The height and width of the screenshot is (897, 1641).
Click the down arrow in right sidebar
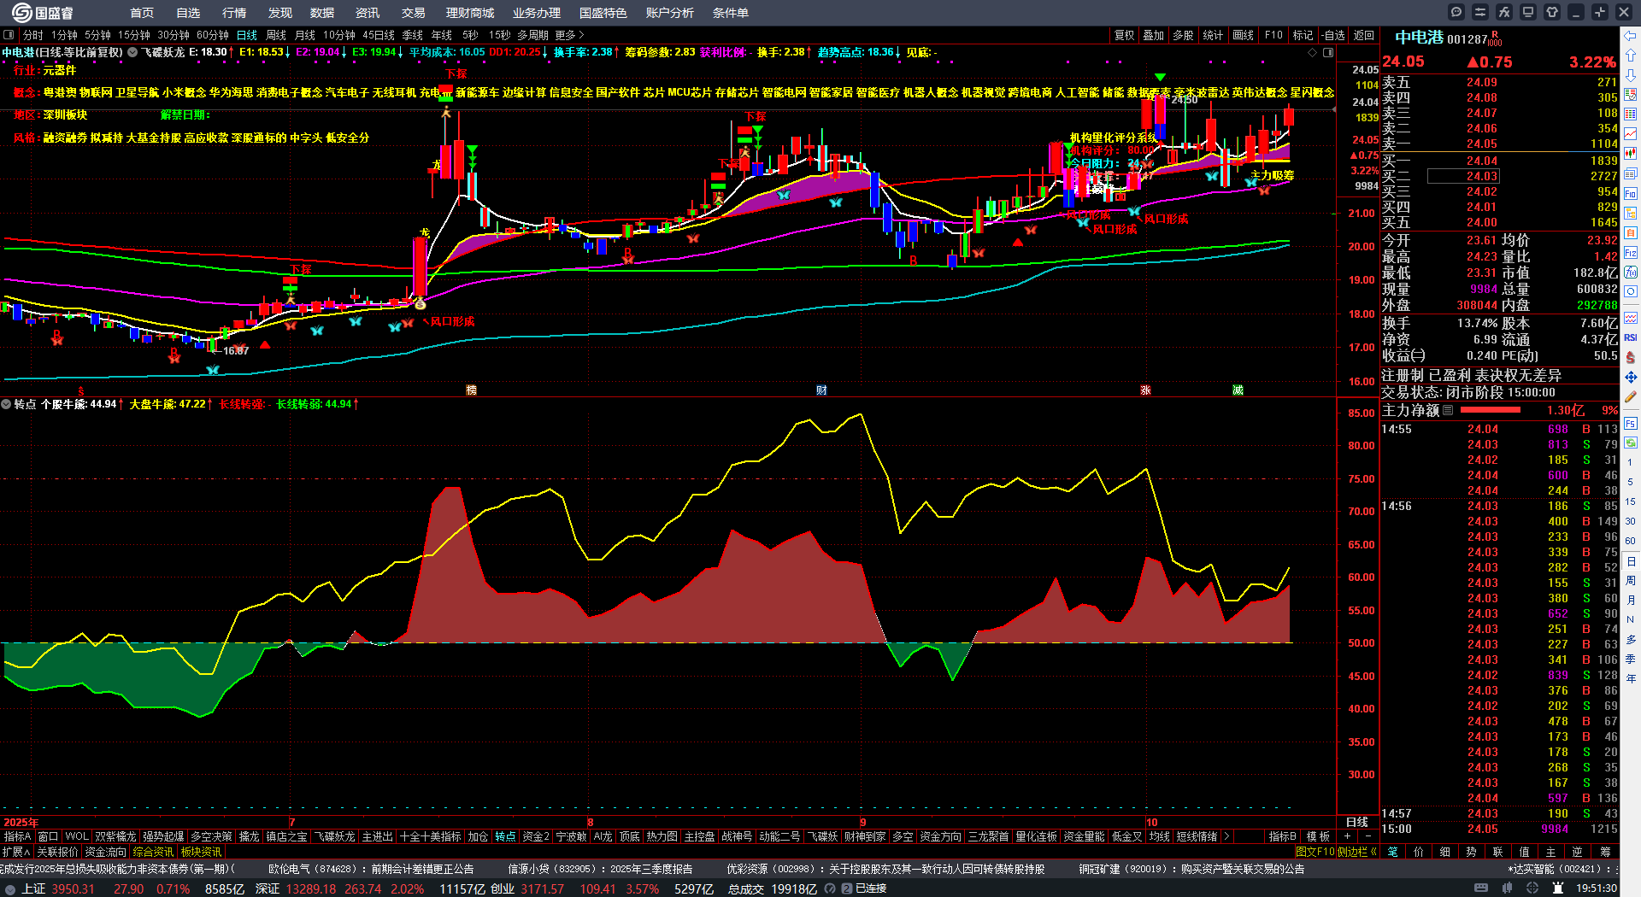click(1631, 75)
